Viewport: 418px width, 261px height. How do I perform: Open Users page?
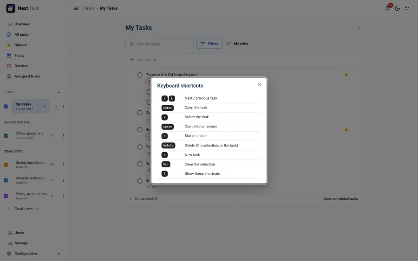19,233
